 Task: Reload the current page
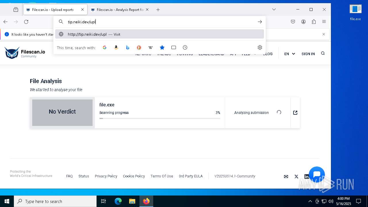(x=26, y=22)
